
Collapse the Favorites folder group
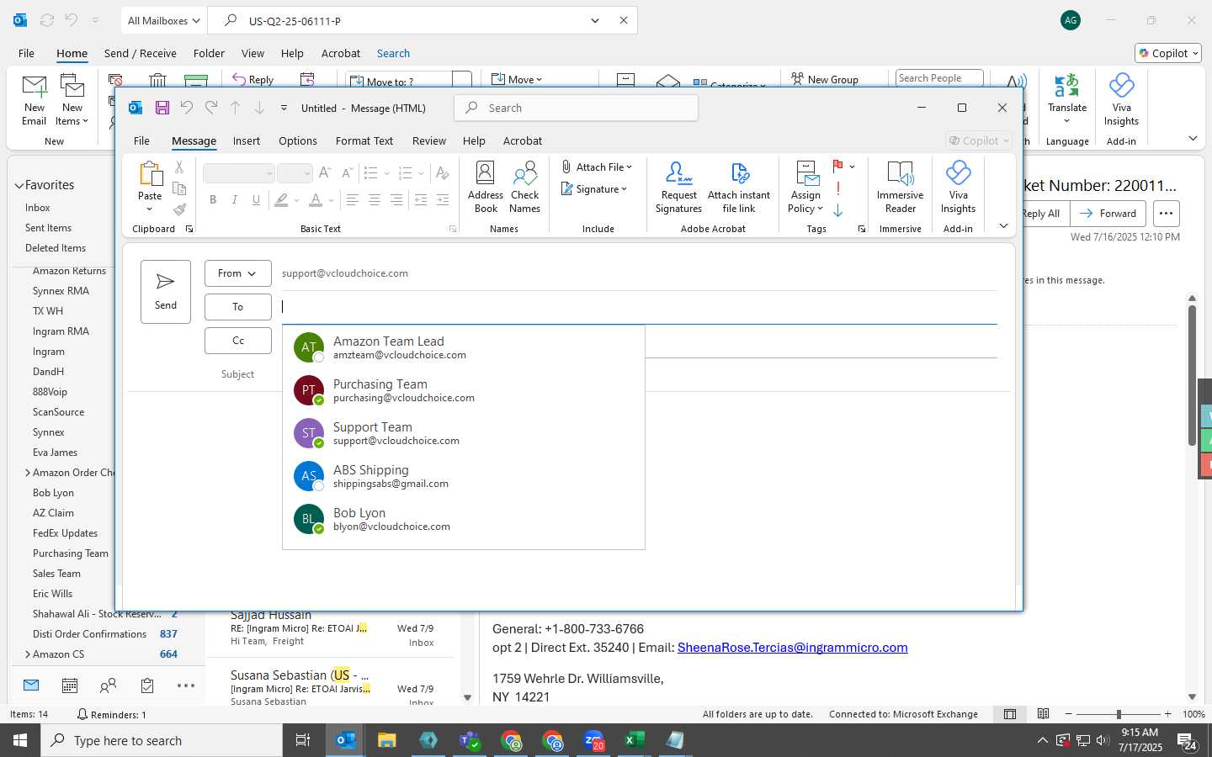click(19, 185)
